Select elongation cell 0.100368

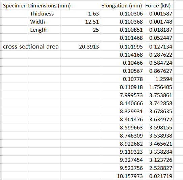(x=122, y=22)
